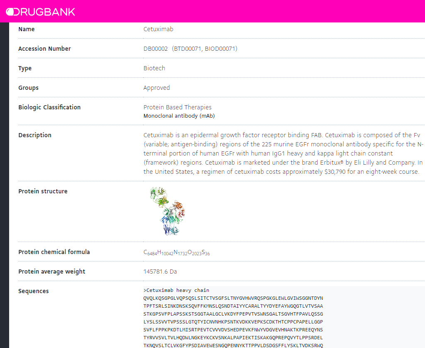The width and height of the screenshot is (425, 348).
Task: Click inside the Cetuximab description text
Action: (282, 153)
